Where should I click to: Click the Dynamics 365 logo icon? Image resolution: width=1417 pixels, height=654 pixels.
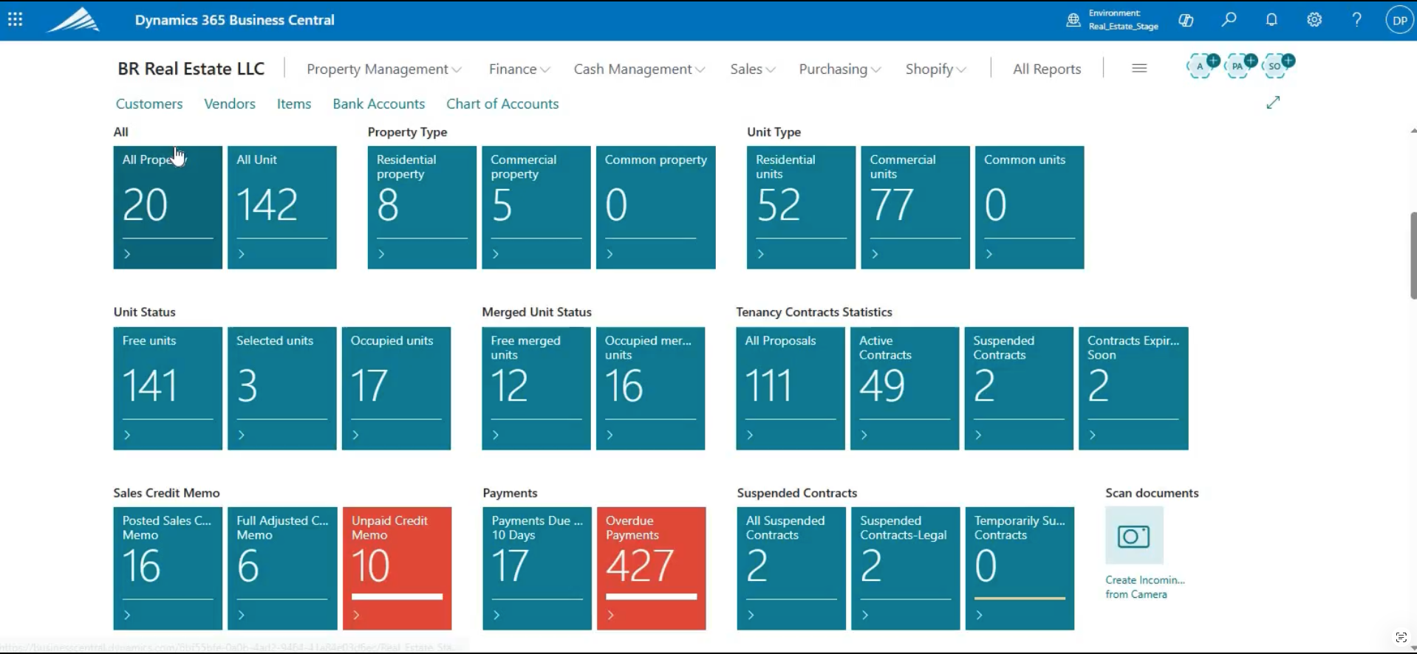click(73, 20)
